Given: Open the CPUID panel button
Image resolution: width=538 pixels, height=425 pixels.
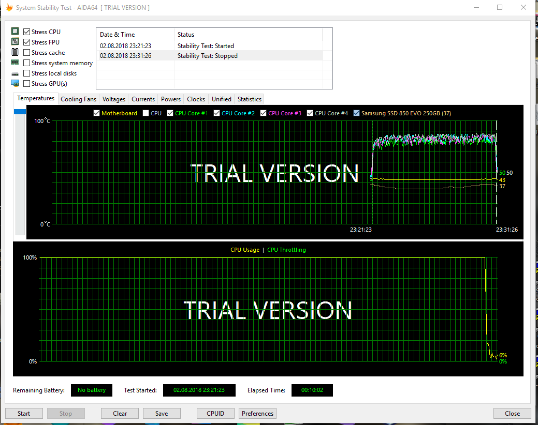Looking at the screenshot, I should tap(215, 413).
